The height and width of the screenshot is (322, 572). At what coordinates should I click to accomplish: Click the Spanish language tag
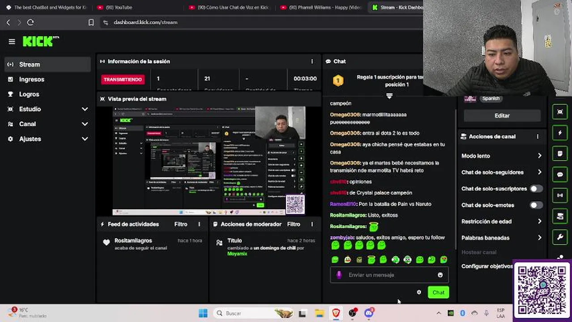click(491, 98)
